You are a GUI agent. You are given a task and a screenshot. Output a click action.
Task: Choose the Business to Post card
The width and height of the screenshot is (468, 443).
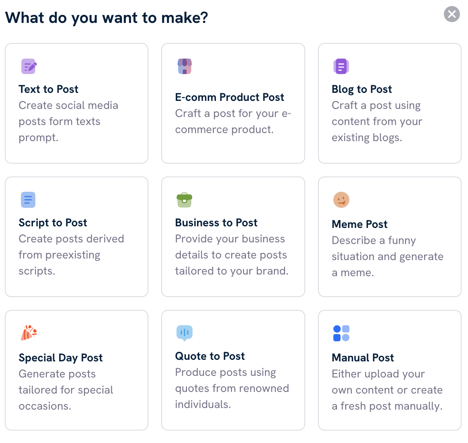pyautogui.click(x=233, y=236)
